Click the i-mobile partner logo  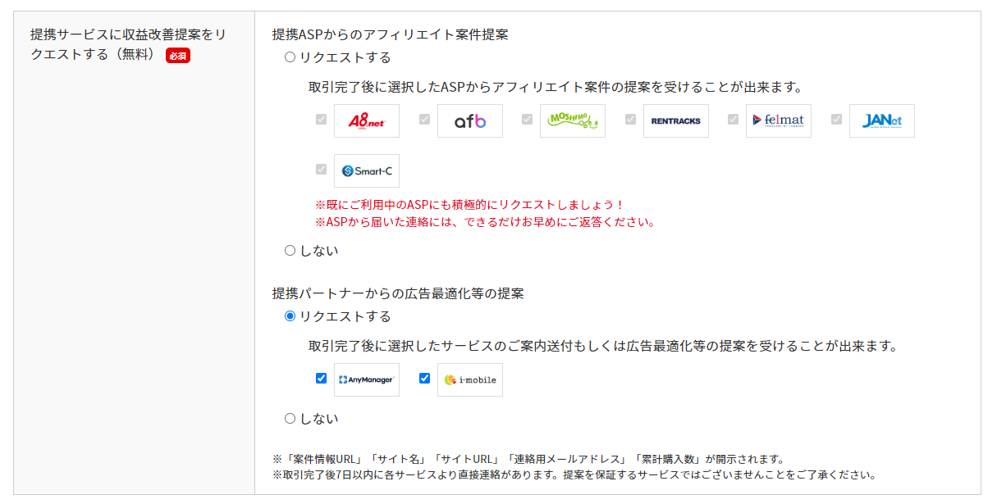(469, 379)
